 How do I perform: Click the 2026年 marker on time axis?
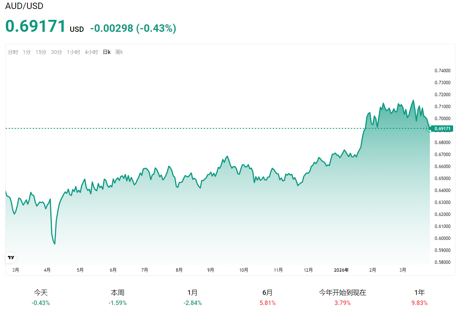coord(341,270)
